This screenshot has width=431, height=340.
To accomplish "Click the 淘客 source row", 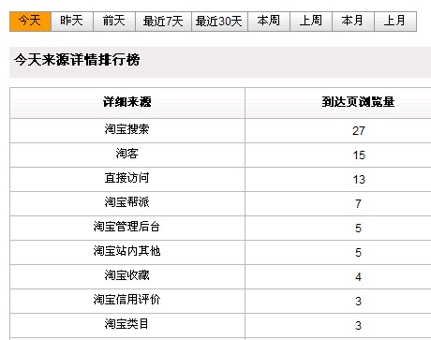I will pyautogui.click(x=220, y=155).
